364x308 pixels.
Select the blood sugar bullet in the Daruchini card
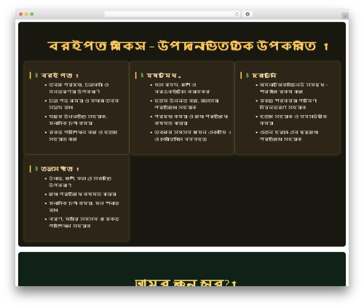tap(288, 104)
